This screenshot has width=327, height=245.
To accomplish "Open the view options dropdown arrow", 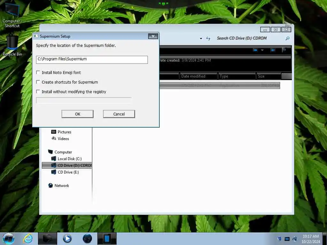I will [262, 50].
